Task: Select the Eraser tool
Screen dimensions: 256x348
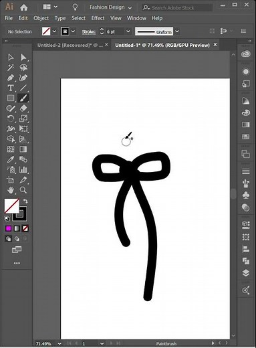Action: [23, 108]
